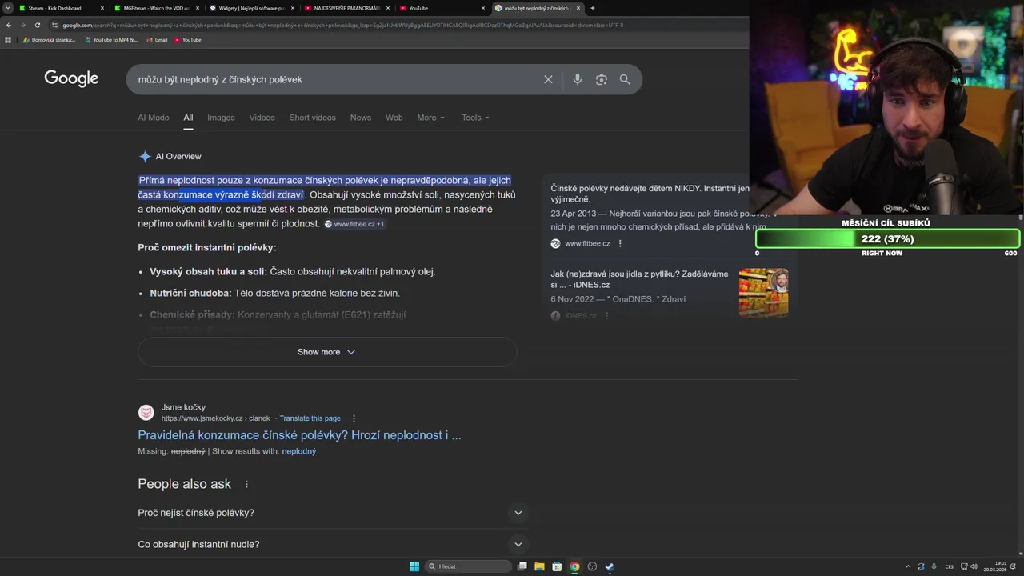Click the browser forward arrow
This screenshot has width=1024, height=576.
pos(22,25)
